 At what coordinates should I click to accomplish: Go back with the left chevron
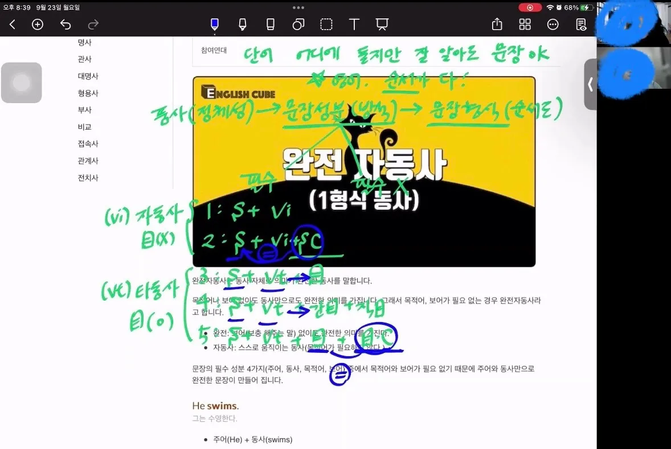[13, 24]
